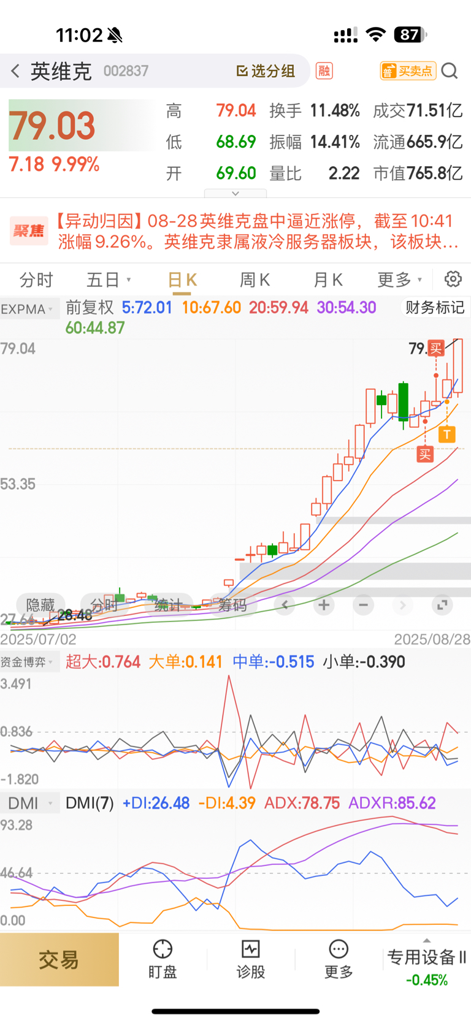Tap the lower 买 marker on chart
The width and height of the screenshot is (471, 1023).
(425, 454)
